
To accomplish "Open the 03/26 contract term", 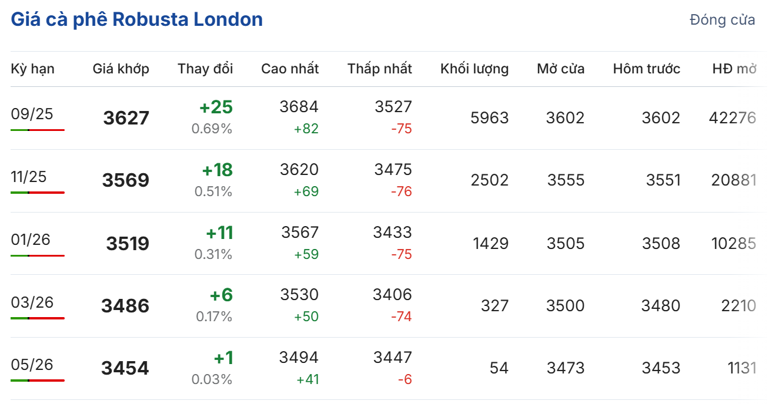I will (32, 302).
